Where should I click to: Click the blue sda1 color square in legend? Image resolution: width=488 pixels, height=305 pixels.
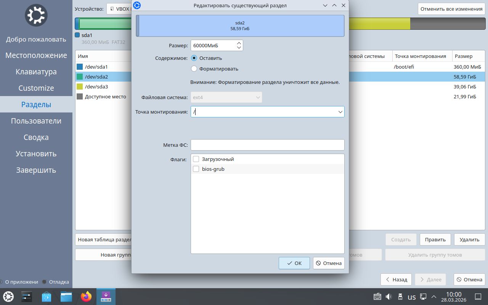(x=77, y=35)
